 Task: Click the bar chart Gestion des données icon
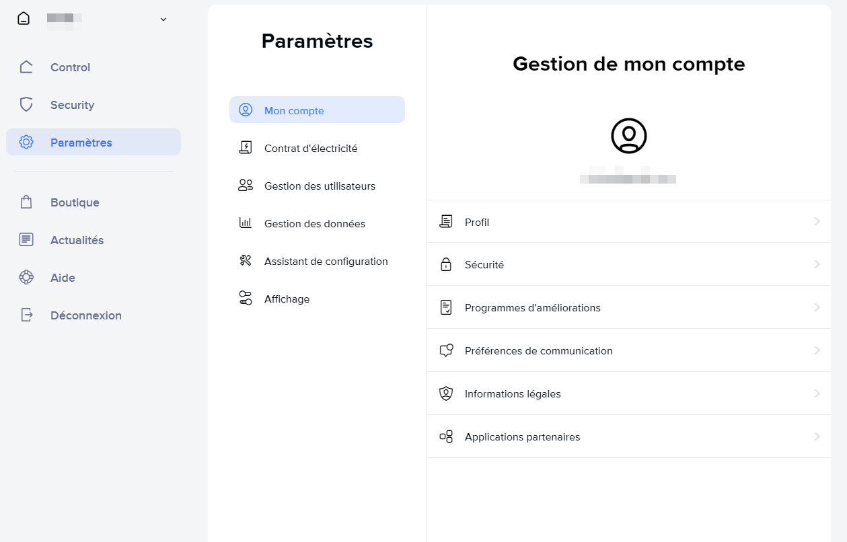pyautogui.click(x=246, y=223)
